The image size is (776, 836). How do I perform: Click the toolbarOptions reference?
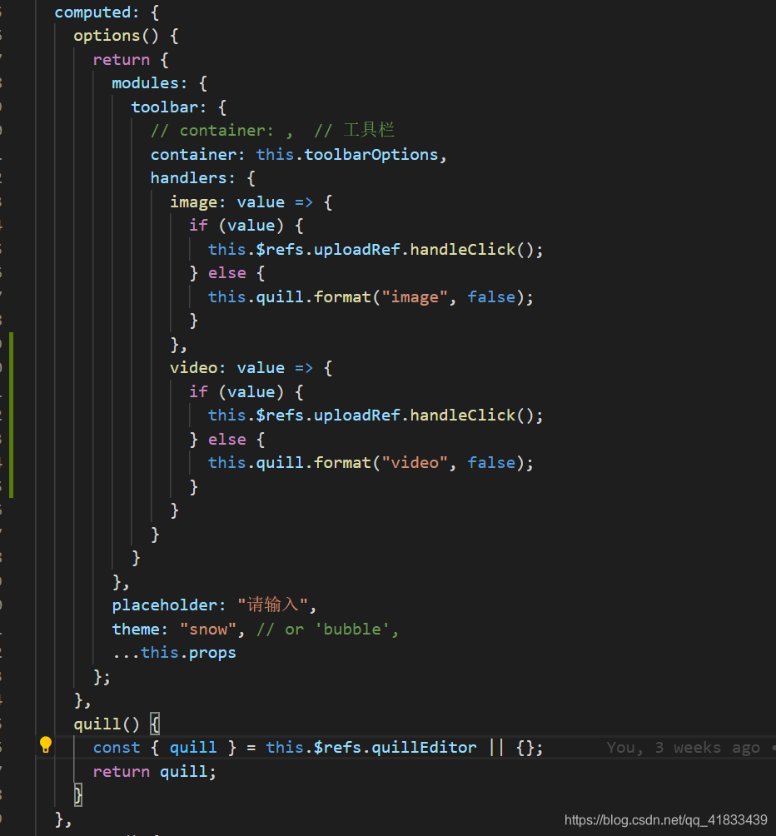coord(371,154)
